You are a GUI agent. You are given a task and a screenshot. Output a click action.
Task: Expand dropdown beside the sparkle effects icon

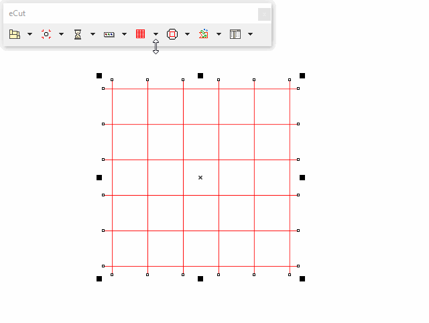coord(219,34)
